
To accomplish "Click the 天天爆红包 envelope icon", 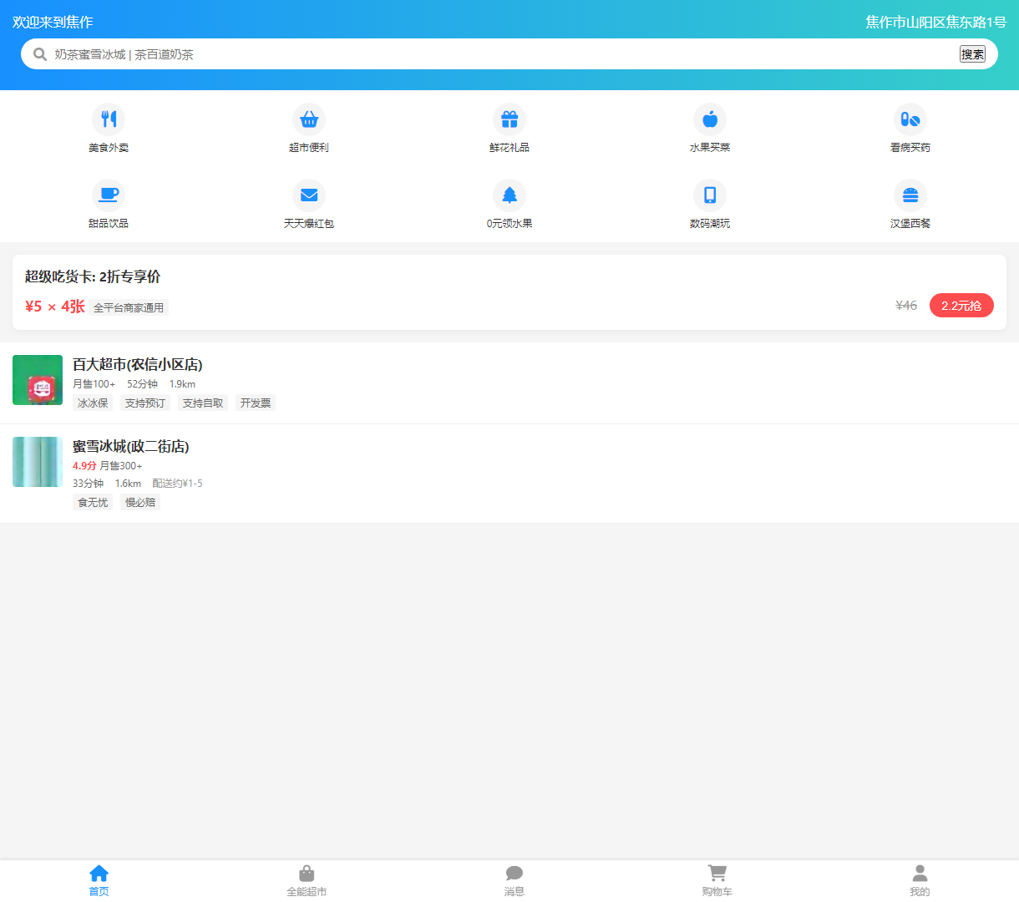I will tap(309, 195).
